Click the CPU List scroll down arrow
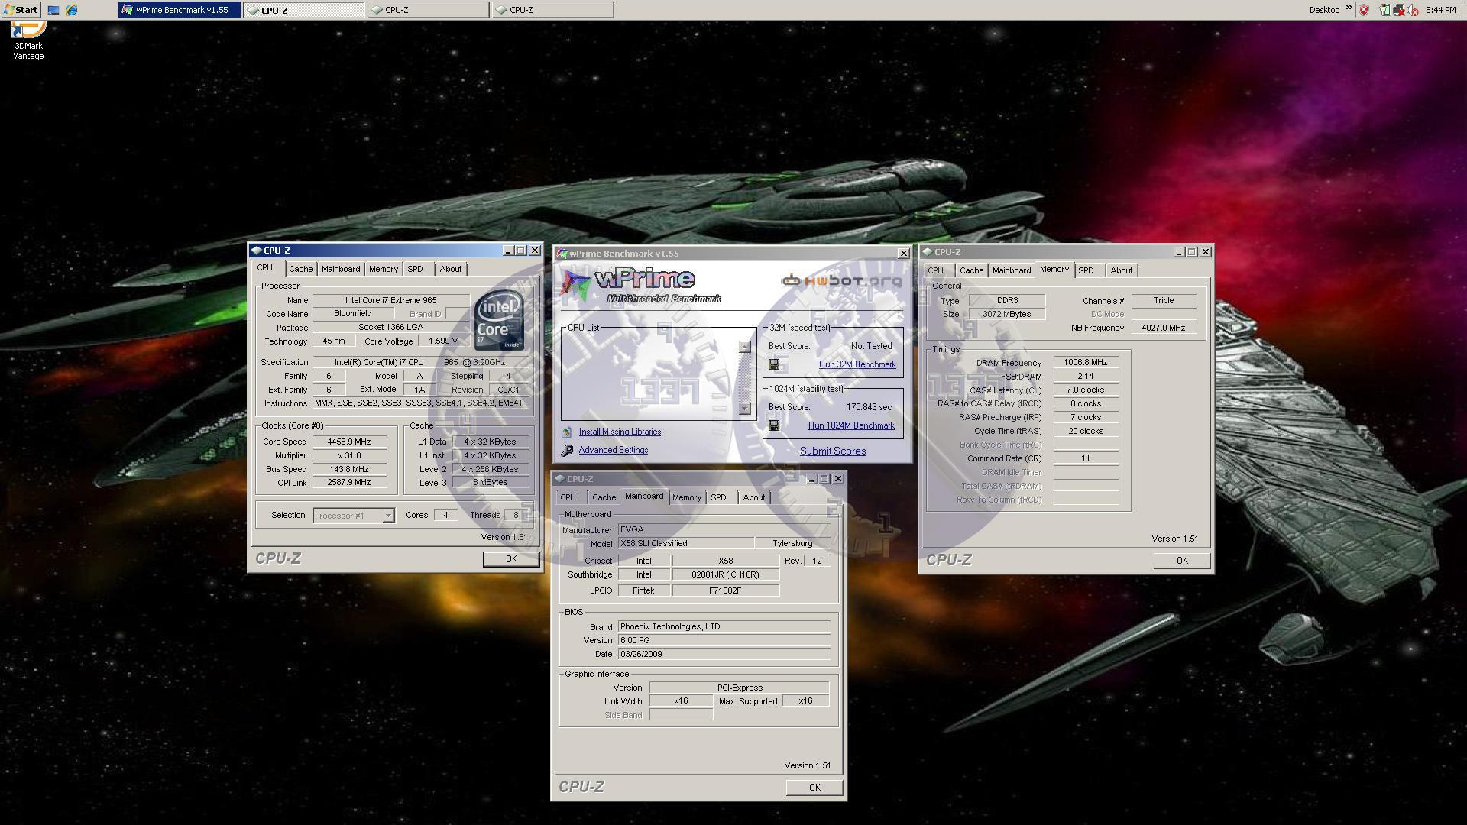This screenshot has height=825, width=1467. tap(745, 409)
